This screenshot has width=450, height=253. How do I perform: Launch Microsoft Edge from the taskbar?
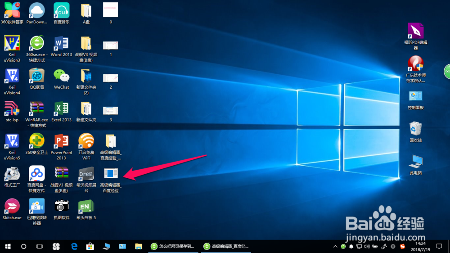(x=74, y=246)
